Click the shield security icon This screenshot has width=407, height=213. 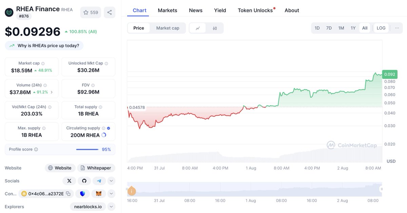[82, 194]
